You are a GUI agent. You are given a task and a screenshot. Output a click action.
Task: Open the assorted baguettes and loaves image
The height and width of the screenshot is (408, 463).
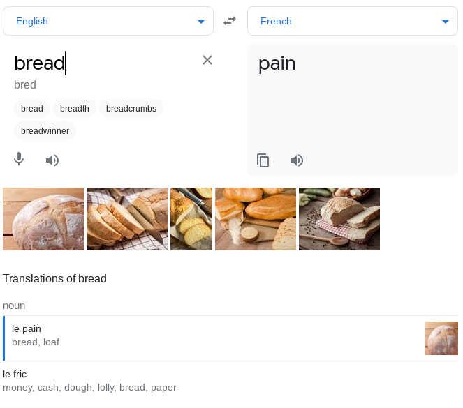(x=256, y=219)
